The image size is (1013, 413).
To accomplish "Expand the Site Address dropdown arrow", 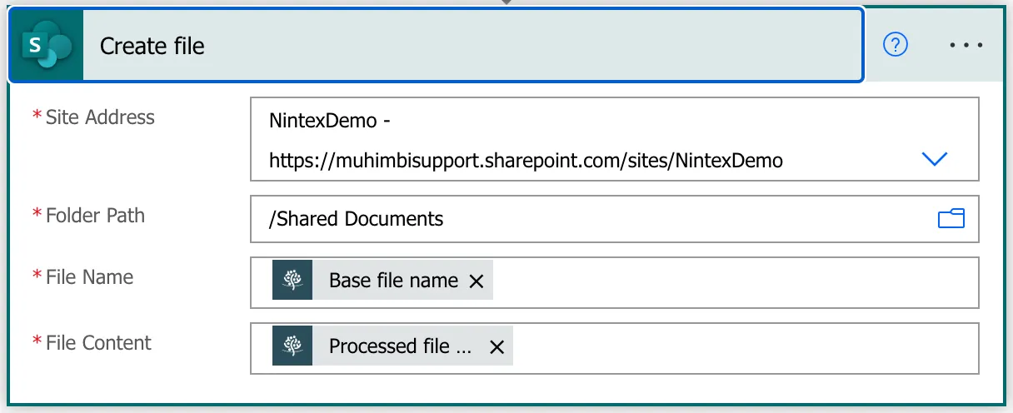I will (x=935, y=159).
